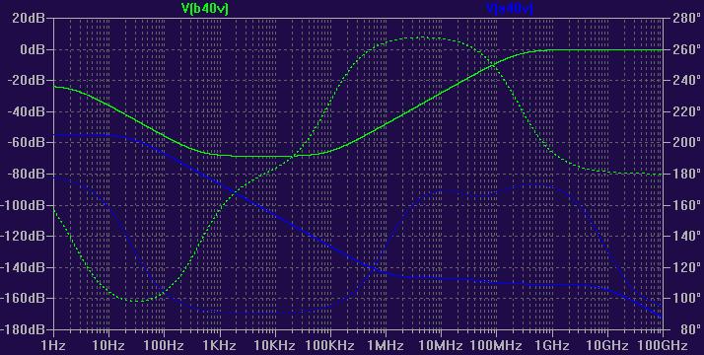Click the 1KHz frequency axis label

point(220,345)
